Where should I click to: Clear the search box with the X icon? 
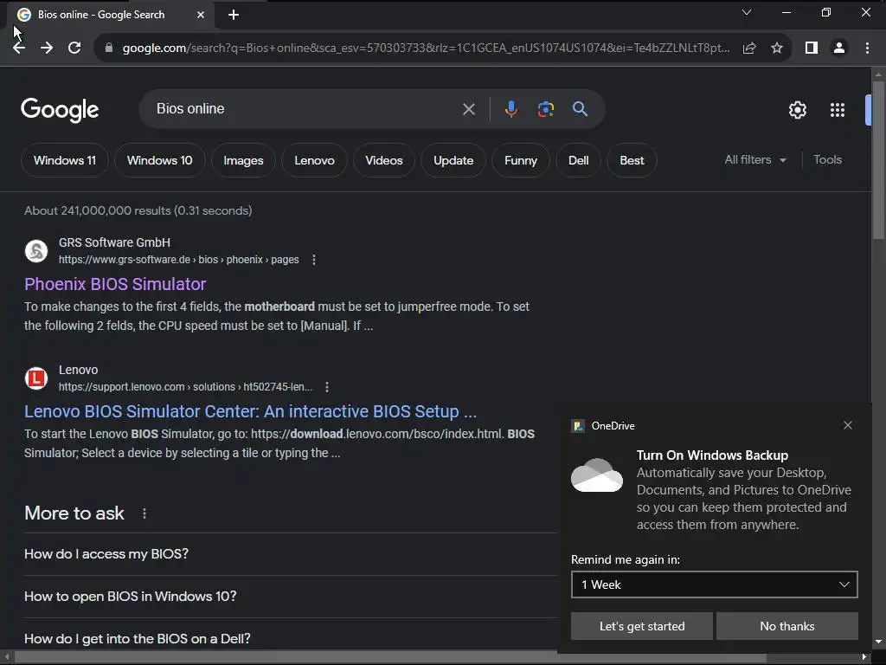coord(468,109)
